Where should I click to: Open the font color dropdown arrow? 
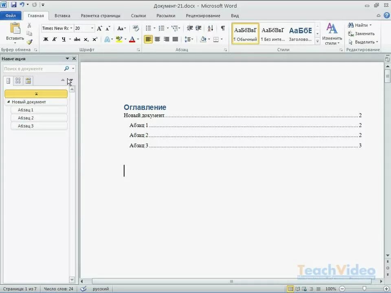138,39
